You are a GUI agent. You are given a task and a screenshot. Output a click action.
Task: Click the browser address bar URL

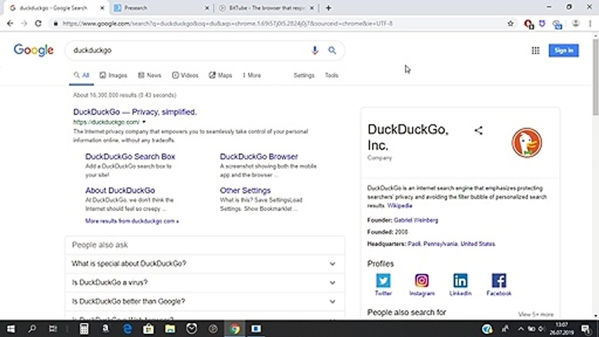tap(227, 23)
